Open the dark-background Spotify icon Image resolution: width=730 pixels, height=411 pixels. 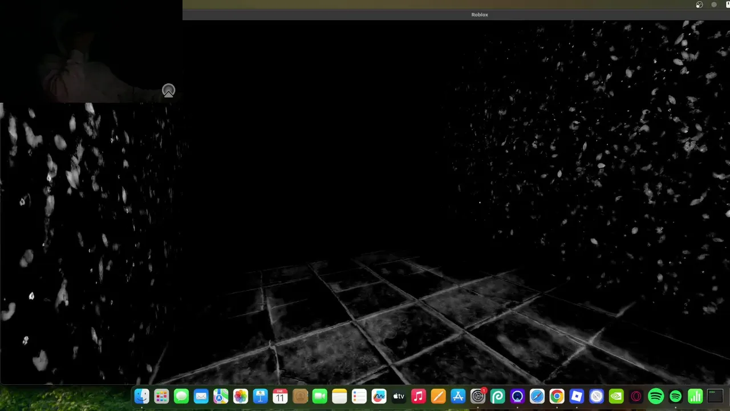[675, 396]
